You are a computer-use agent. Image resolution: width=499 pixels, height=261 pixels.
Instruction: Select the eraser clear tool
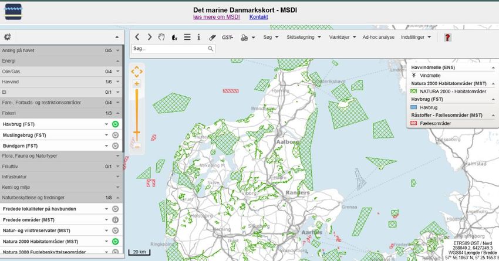[x=212, y=37]
